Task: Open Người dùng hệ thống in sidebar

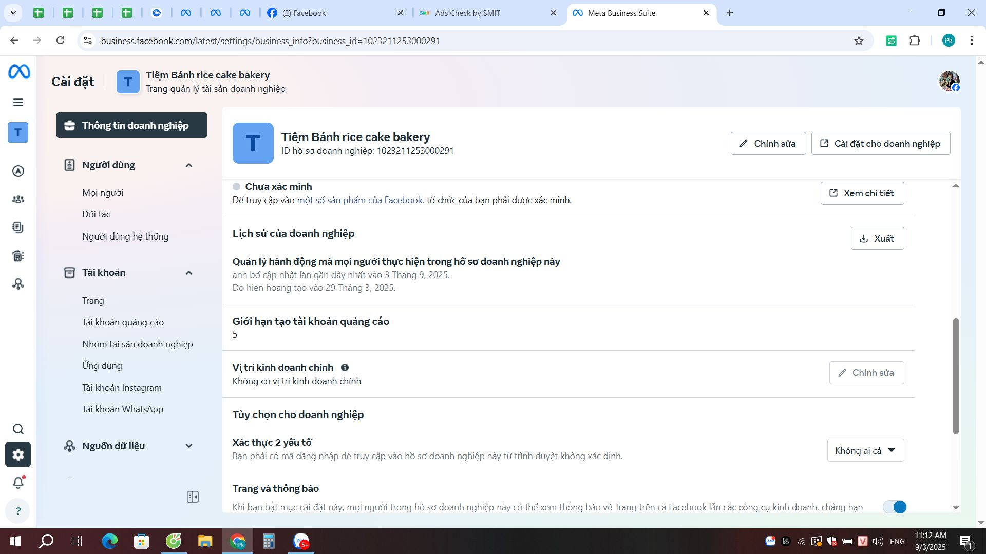Action: (x=125, y=236)
